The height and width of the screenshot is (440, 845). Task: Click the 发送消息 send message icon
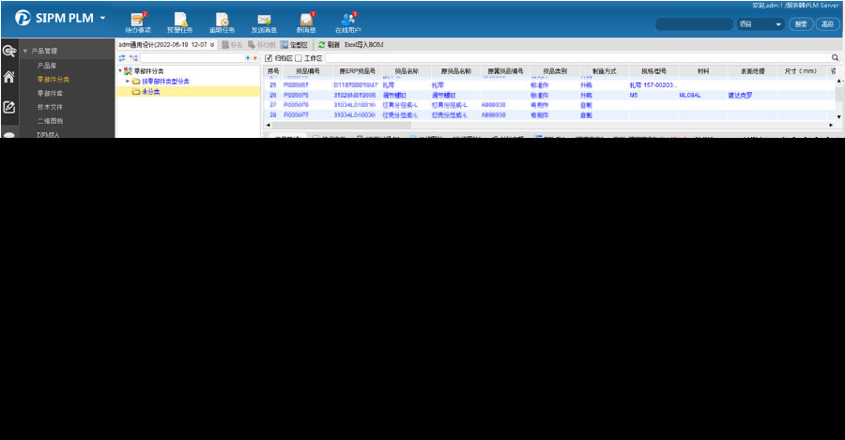pos(264,20)
